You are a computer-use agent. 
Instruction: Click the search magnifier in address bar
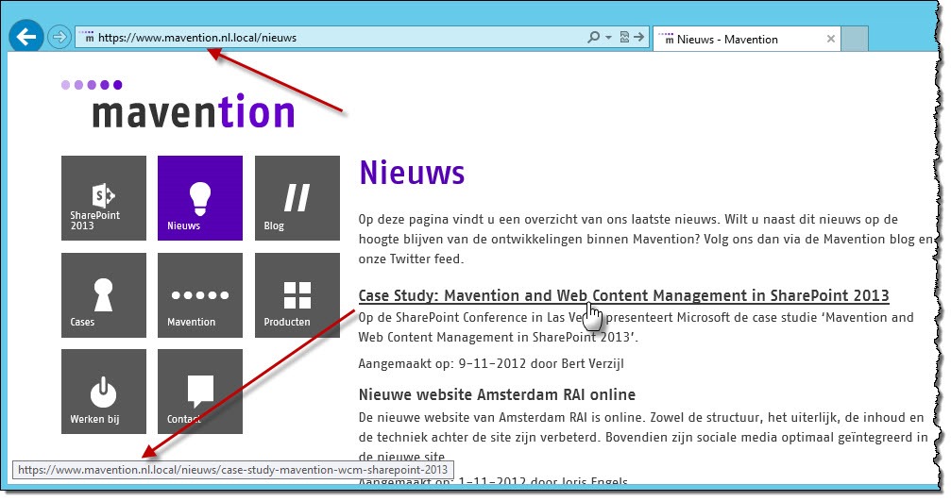594,37
